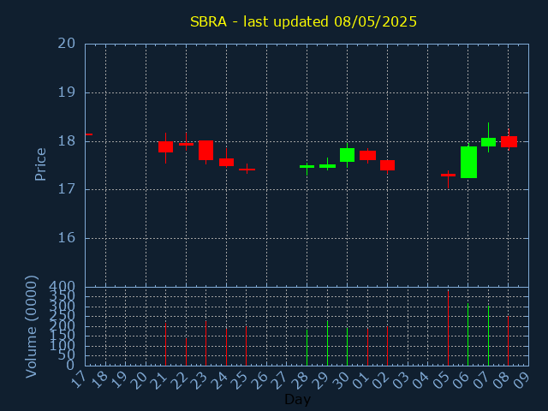Viewport: 548px width, 411px height.
Task: Click x-axis day label 28
Action: (x=301, y=380)
